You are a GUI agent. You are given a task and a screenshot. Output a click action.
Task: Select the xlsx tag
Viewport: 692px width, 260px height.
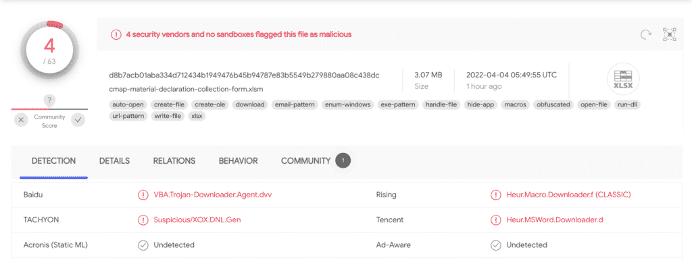tap(197, 117)
